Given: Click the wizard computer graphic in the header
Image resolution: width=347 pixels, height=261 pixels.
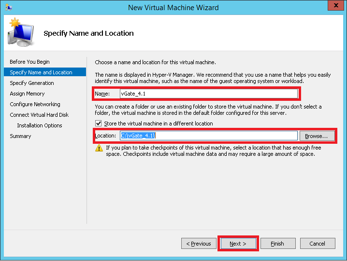Looking at the screenshot, I should click(x=21, y=32).
